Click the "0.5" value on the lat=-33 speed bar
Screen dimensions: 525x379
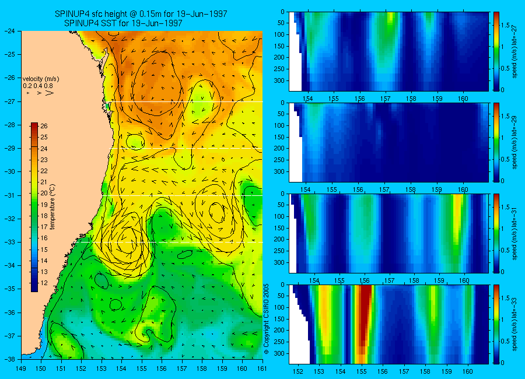[505, 341]
